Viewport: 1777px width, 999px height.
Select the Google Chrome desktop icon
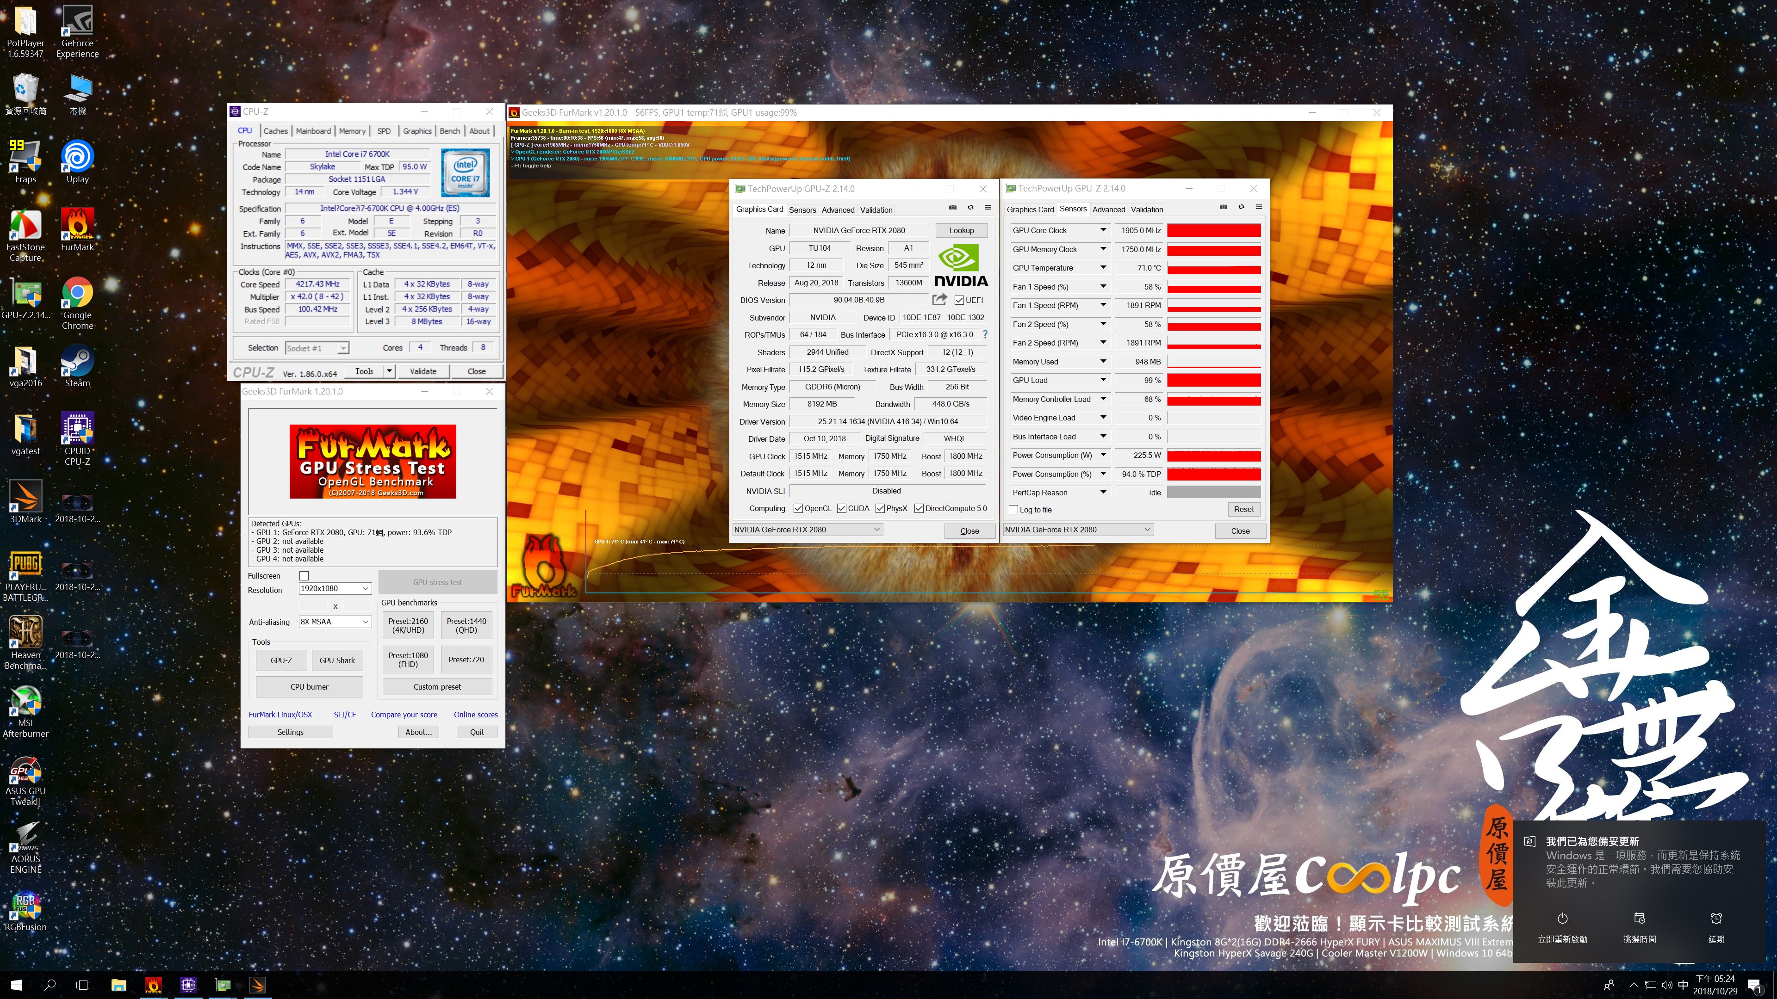(77, 302)
